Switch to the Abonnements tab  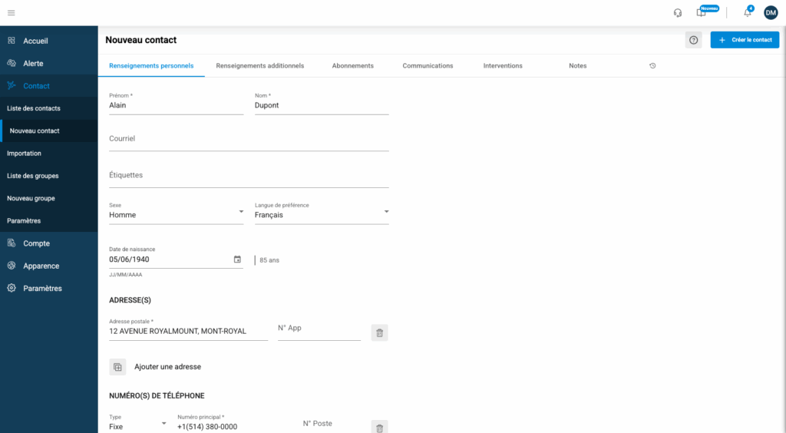pos(352,66)
